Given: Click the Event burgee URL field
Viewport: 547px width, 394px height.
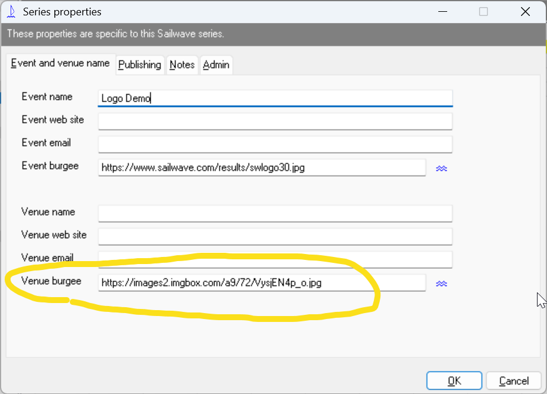Looking at the screenshot, I should point(262,168).
